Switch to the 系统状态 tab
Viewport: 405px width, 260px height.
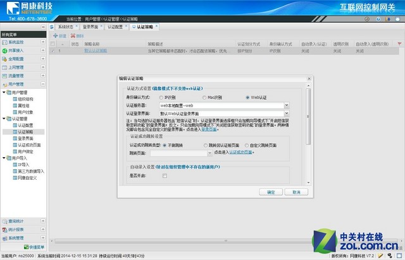click(x=64, y=28)
